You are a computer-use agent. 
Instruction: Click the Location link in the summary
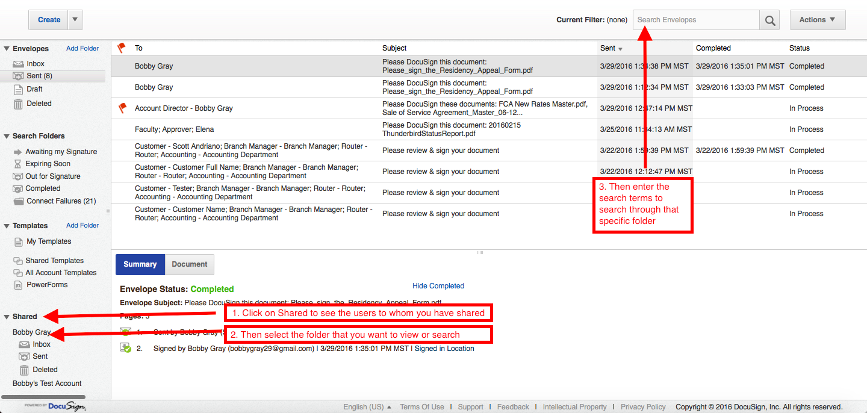pos(461,349)
